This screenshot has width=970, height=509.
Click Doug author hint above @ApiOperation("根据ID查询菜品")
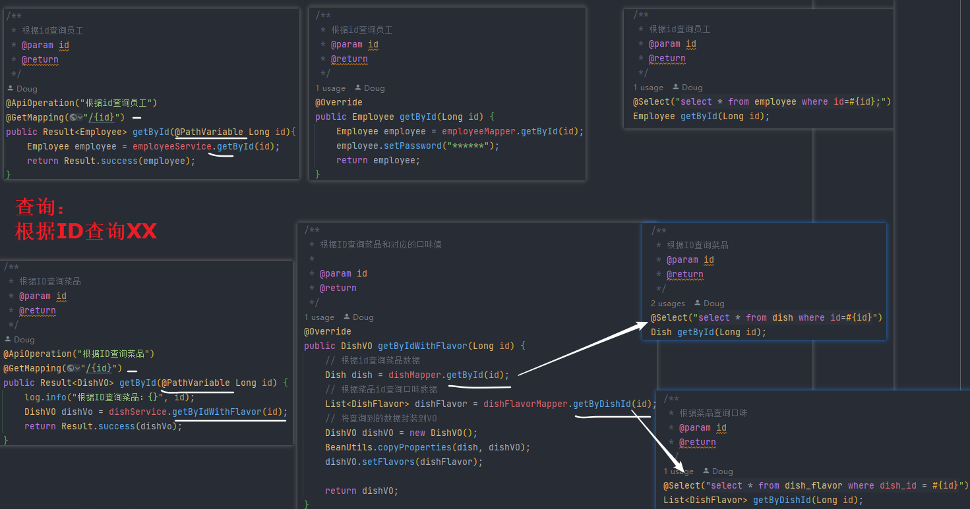20,339
